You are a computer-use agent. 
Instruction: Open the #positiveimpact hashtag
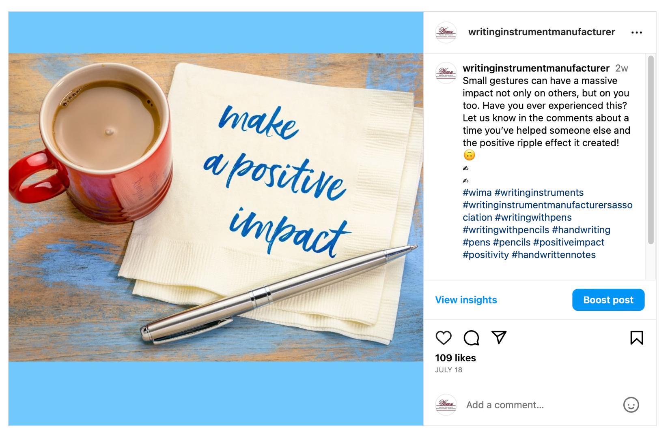pos(569,242)
